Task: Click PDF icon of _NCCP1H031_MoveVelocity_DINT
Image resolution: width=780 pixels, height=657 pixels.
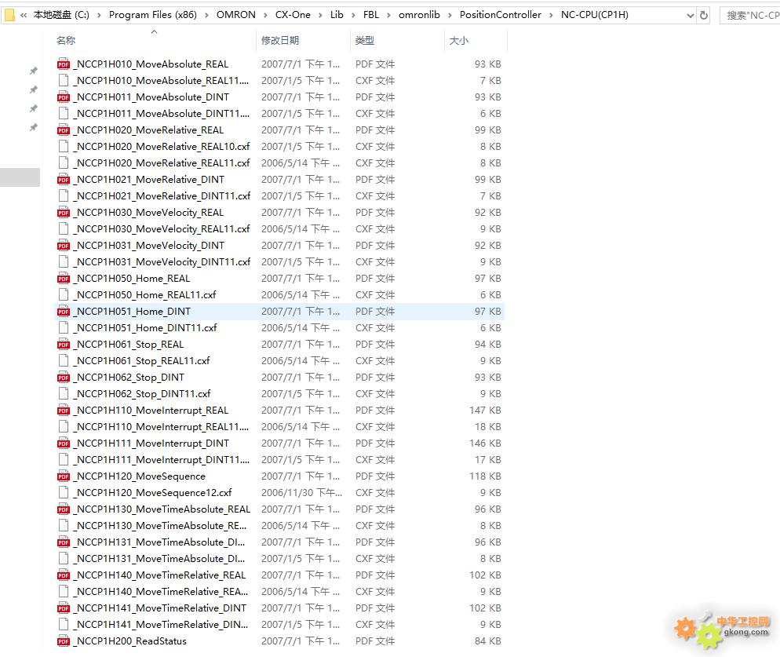Action: coord(64,246)
